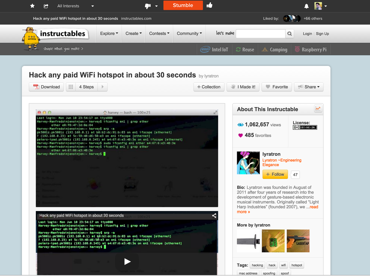Click the 47 followers count
This screenshot has height=276, width=370.
pyautogui.click(x=295, y=175)
